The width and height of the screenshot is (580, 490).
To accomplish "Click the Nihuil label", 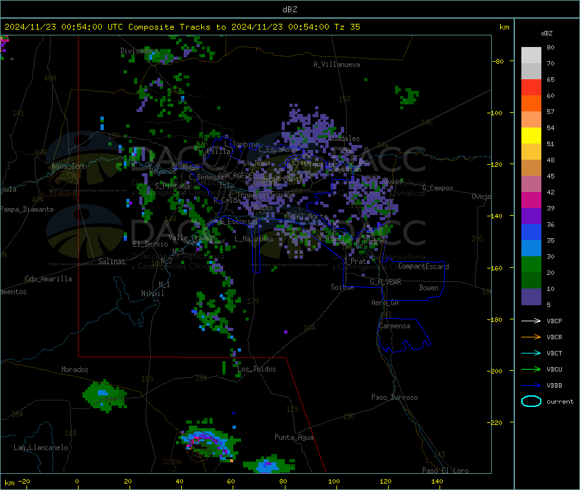I will [152, 294].
